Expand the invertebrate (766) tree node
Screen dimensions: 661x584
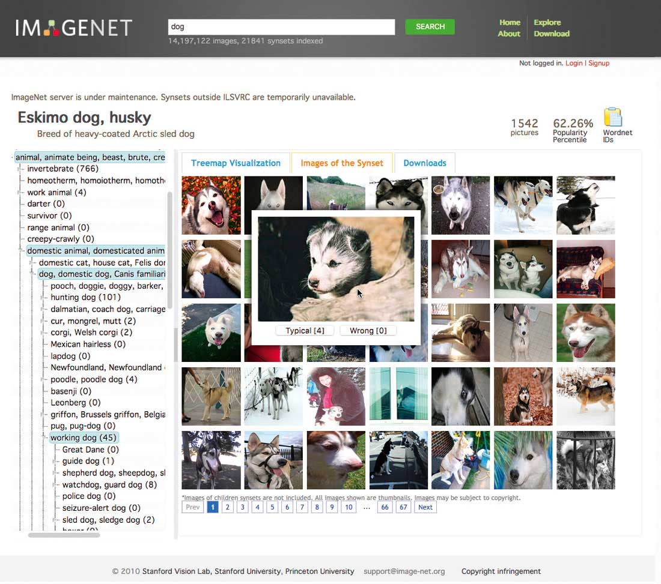tap(19, 169)
